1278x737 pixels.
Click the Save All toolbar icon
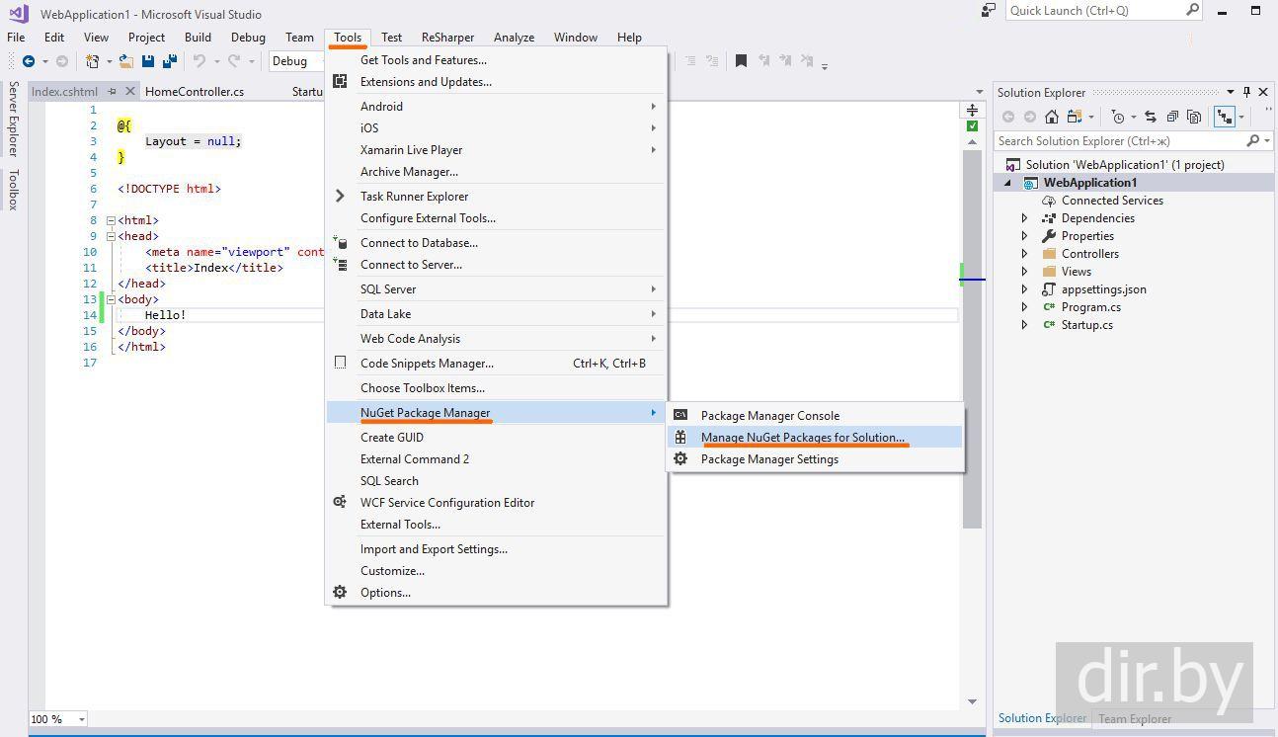click(x=169, y=61)
